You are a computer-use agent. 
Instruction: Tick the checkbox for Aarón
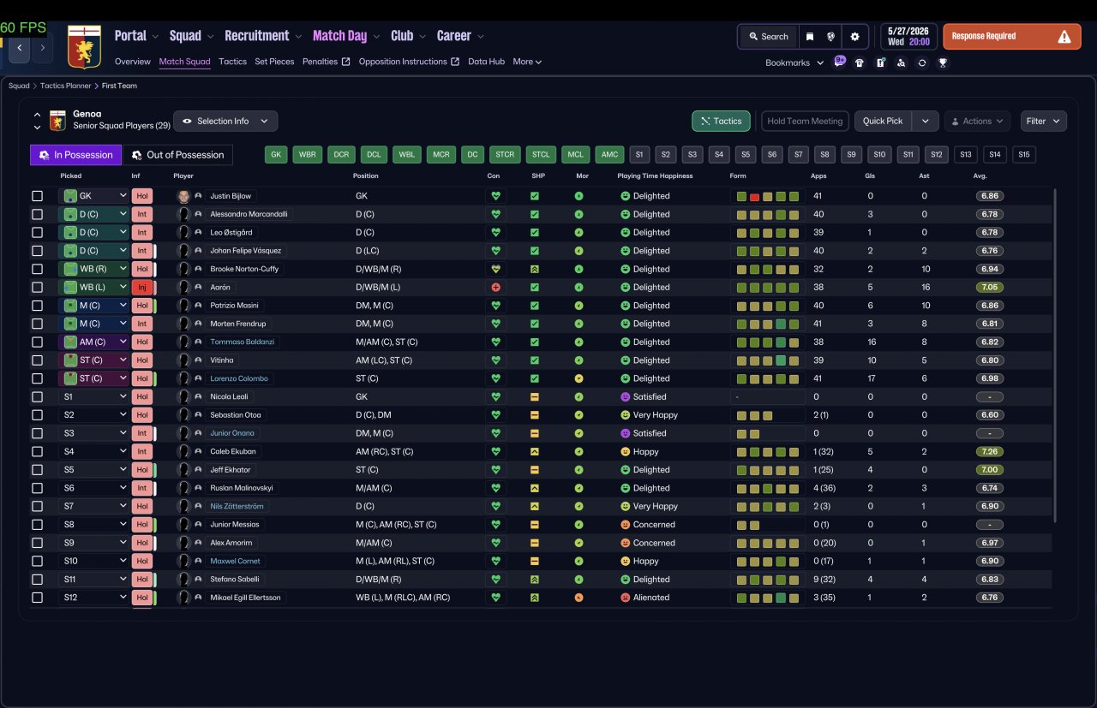[x=37, y=288]
